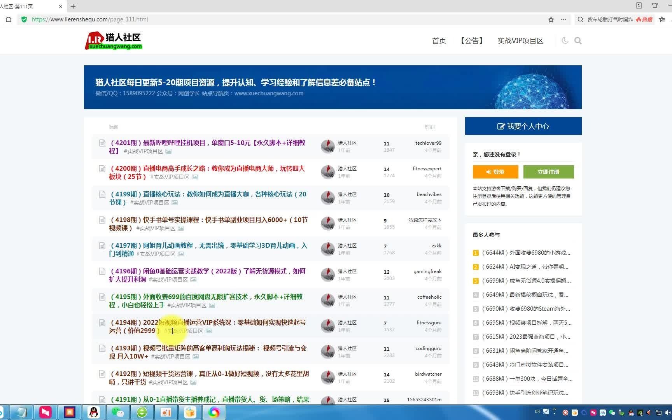Click the URL address field
The image size is (672, 420).
click(x=288, y=19)
